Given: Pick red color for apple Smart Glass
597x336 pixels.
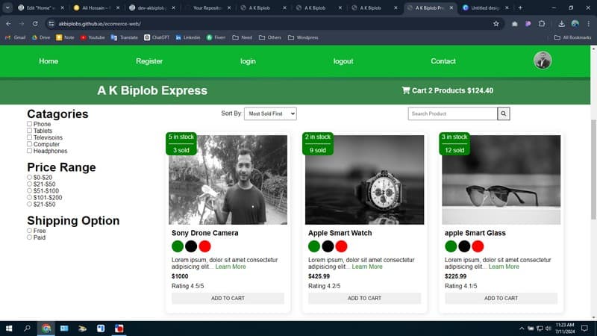Looking at the screenshot, I should 478,246.
